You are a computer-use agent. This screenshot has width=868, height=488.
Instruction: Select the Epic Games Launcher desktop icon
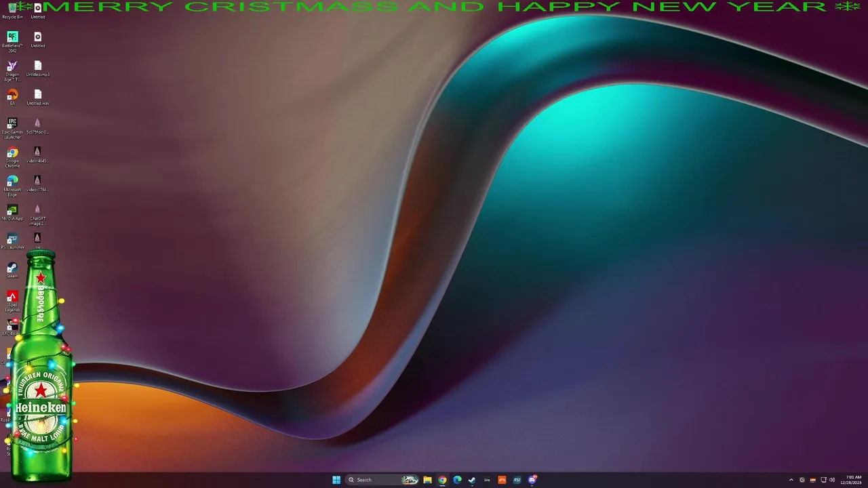[12, 127]
